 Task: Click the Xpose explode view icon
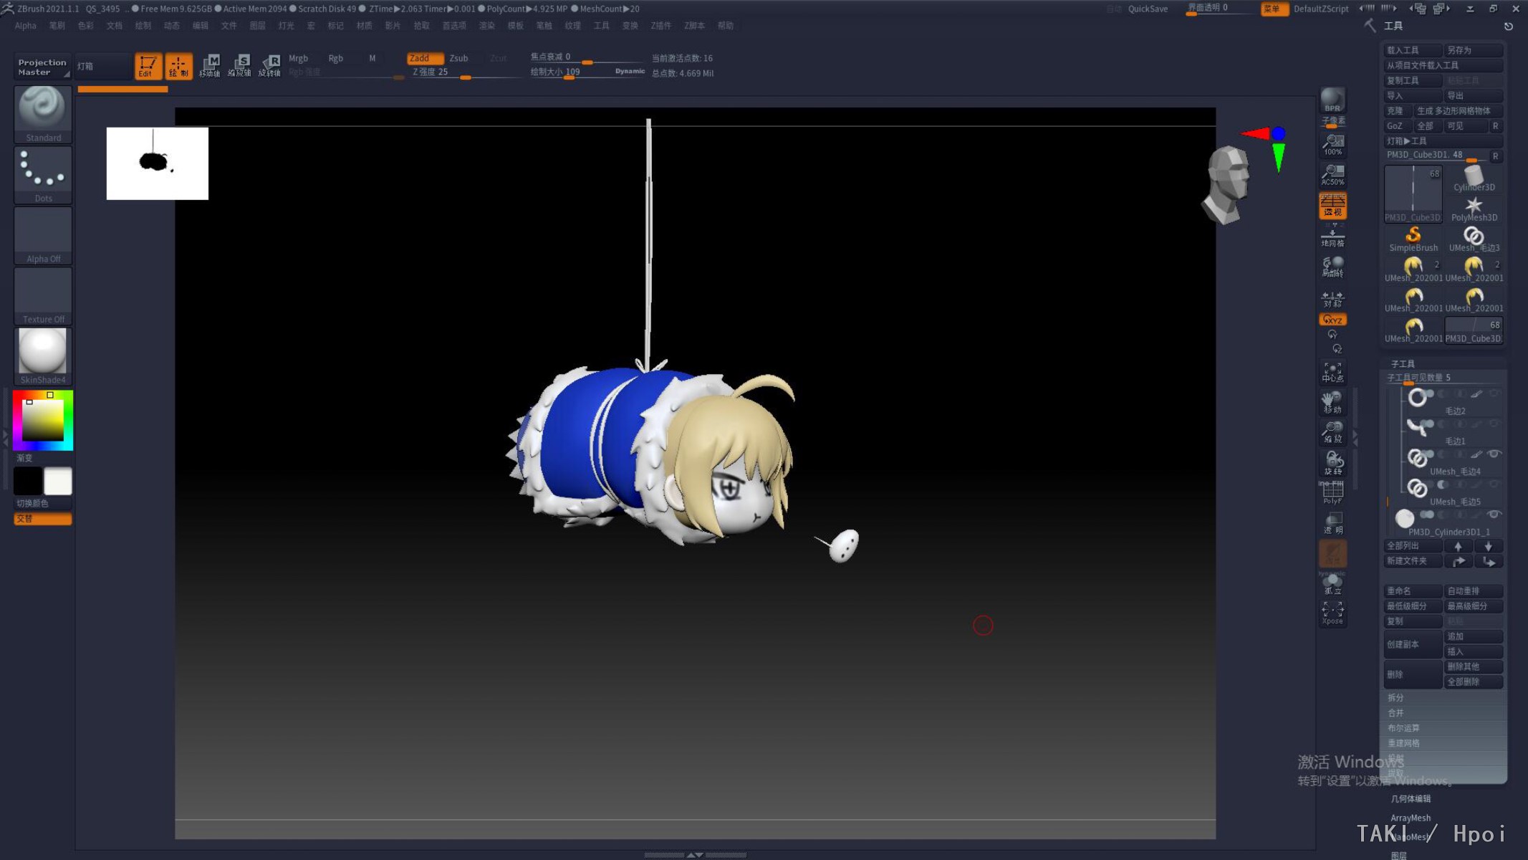tap(1332, 613)
